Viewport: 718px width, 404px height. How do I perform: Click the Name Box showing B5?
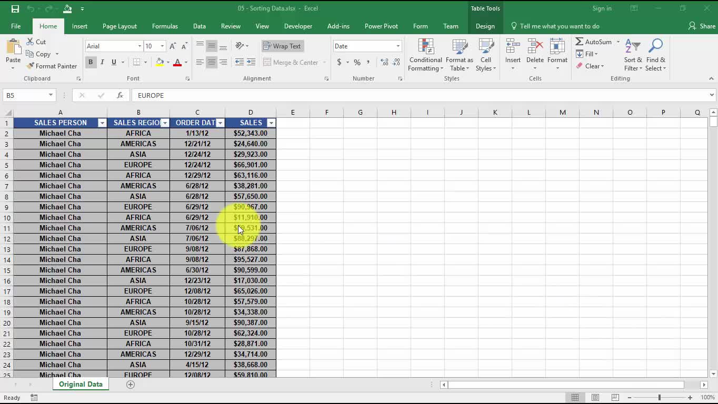(25, 95)
